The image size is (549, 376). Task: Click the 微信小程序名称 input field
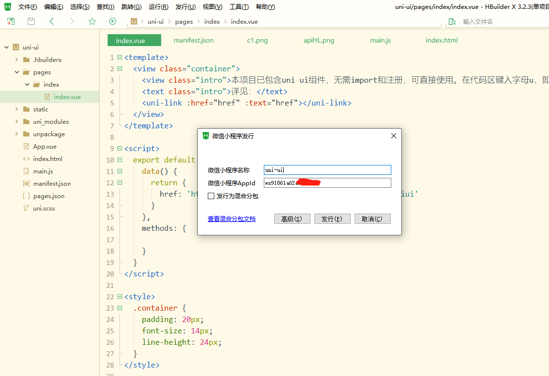(x=327, y=170)
